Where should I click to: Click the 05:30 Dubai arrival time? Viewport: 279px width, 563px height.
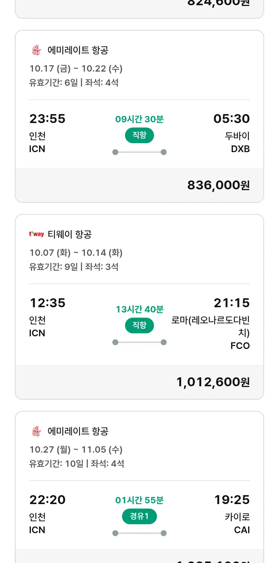click(231, 119)
